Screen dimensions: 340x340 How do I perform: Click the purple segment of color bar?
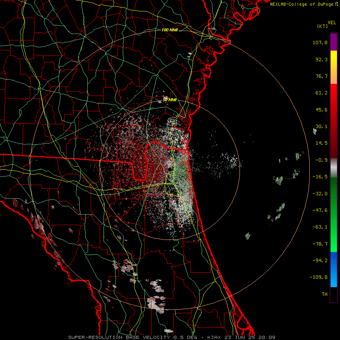coord(334,42)
